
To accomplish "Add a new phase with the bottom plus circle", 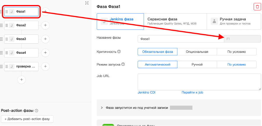I will [22, 80].
